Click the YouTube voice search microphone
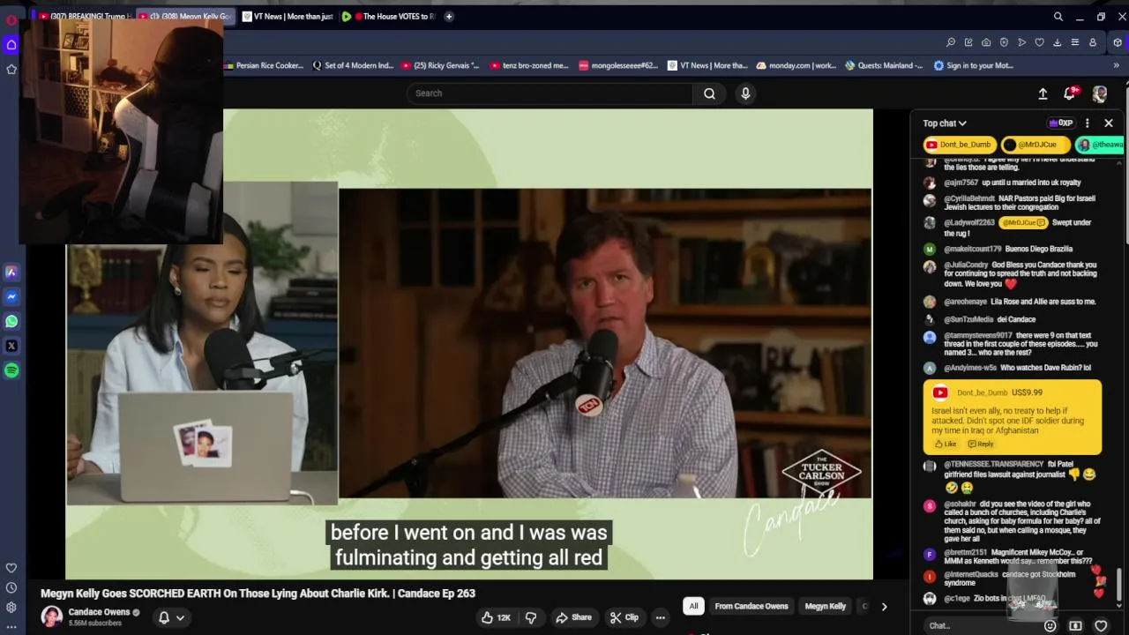This screenshot has height=635, width=1129. pos(745,93)
